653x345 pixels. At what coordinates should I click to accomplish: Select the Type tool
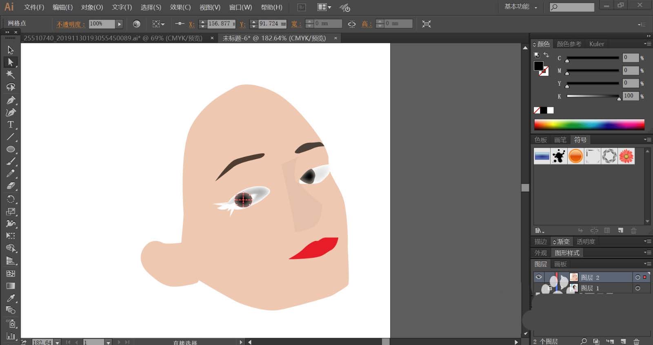(11, 125)
